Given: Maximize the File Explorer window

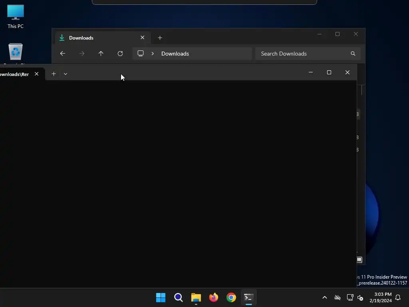Looking at the screenshot, I should coord(338,34).
